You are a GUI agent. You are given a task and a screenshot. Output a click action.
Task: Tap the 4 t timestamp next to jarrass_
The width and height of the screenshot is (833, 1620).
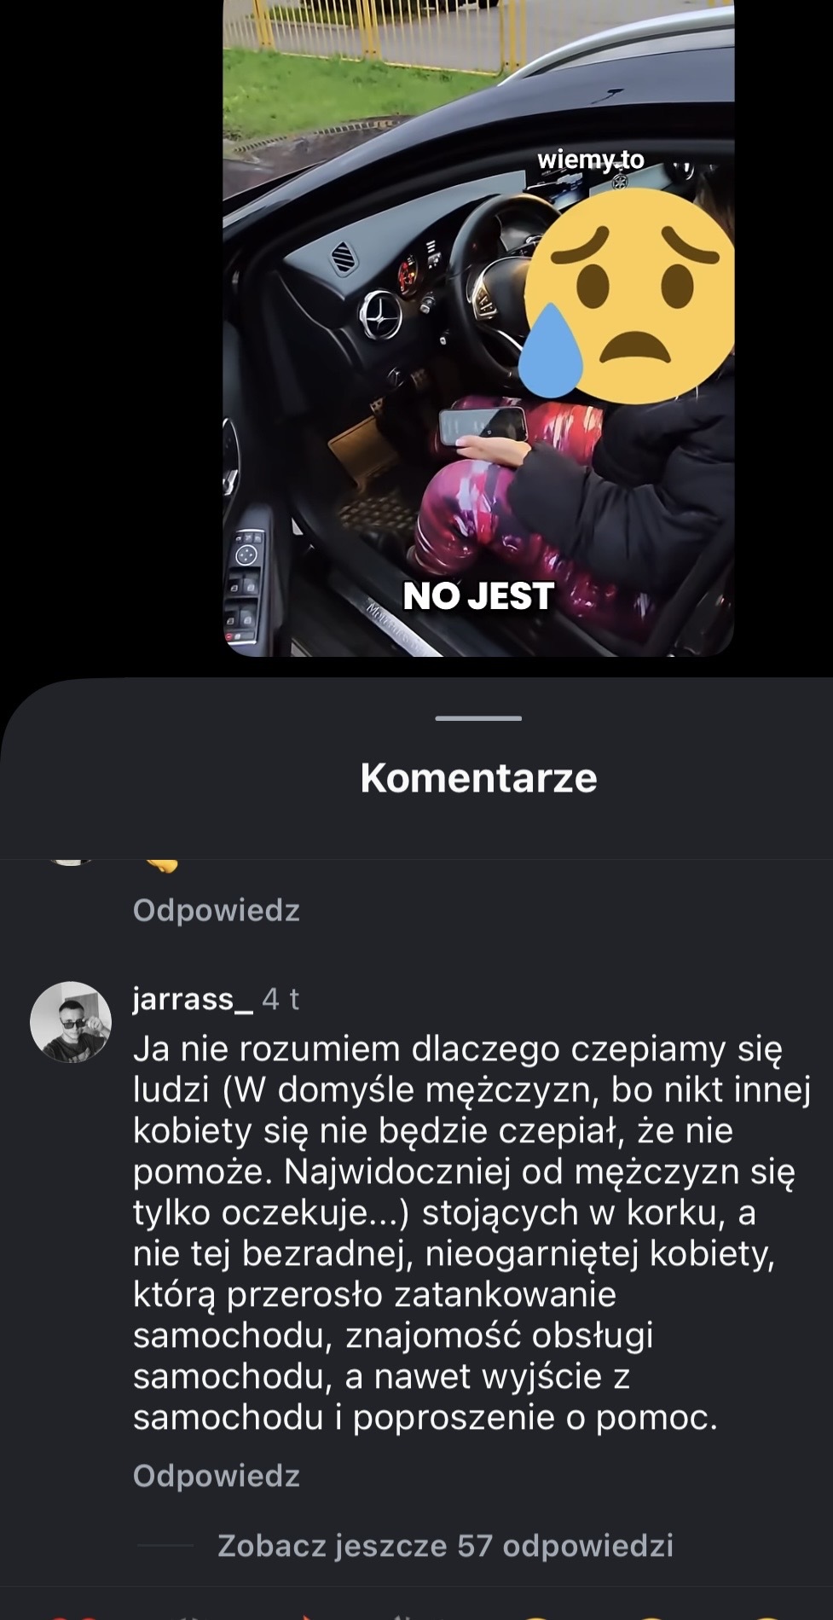tap(281, 998)
